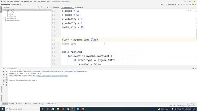Click the down arrow in Run console toolbar
The height and width of the screenshot is (111, 197).
coord(7,74)
